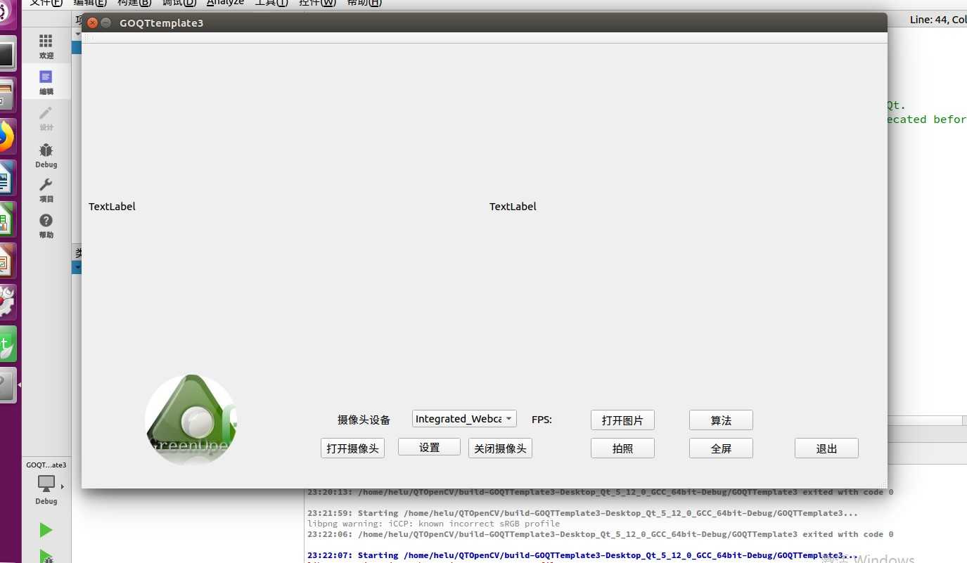The height and width of the screenshot is (563, 967).
Task: Click the FPS: label
Action: pyautogui.click(x=542, y=420)
